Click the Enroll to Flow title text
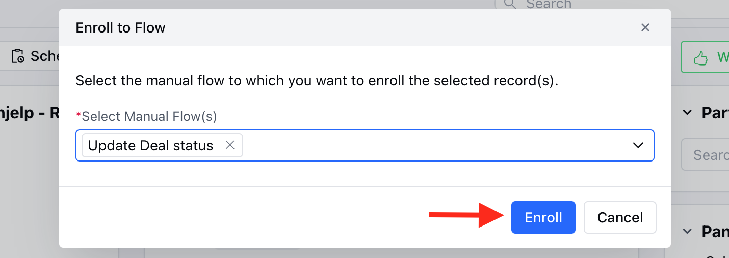 pyautogui.click(x=120, y=27)
